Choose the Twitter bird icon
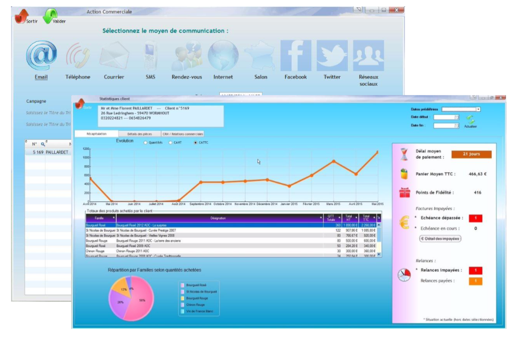This screenshot has width=523, height=337. 332,56
